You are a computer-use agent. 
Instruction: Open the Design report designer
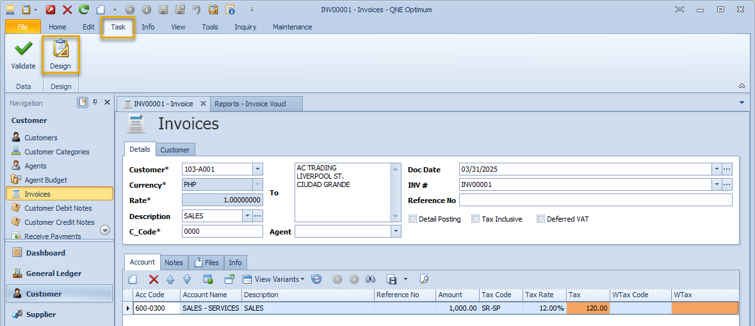pos(61,55)
